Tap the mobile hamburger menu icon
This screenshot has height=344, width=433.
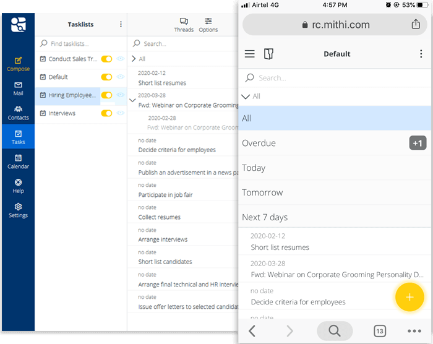pos(250,54)
